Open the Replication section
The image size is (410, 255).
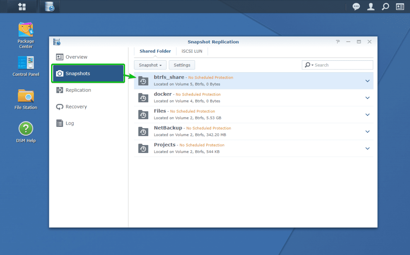coord(78,90)
